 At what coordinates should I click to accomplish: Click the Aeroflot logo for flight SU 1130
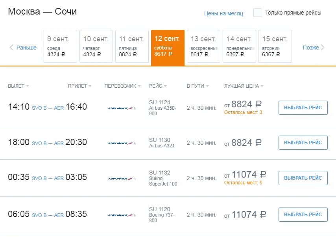point(121,143)
